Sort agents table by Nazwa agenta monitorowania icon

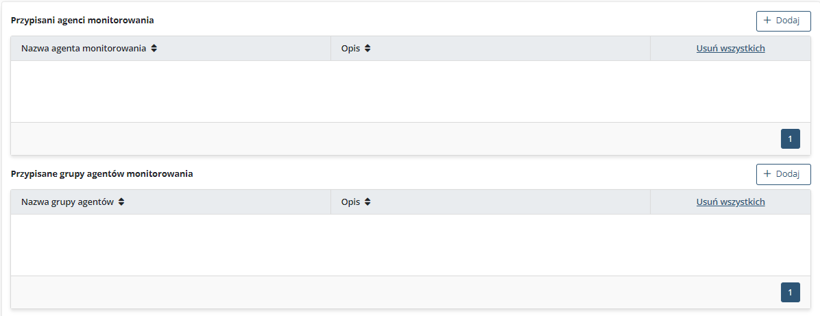[x=154, y=49]
